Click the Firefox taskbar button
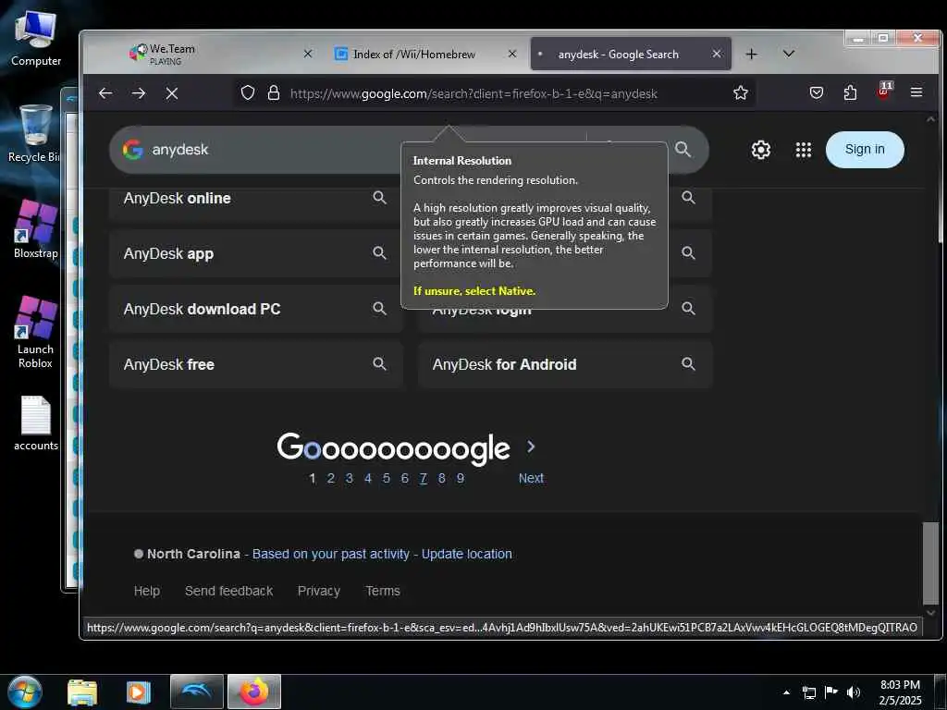 click(254, 692)
